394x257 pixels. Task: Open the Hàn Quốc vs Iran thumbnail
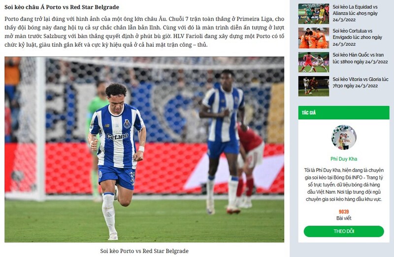click(314, 62)
